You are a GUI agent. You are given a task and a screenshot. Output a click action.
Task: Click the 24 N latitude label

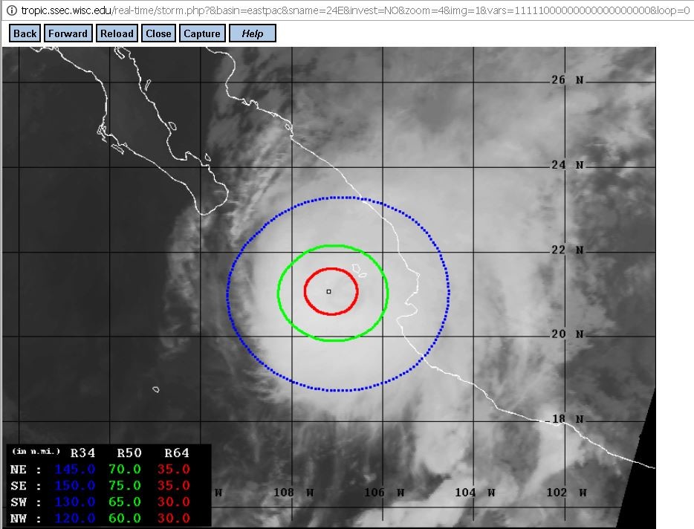pos(568,165)
